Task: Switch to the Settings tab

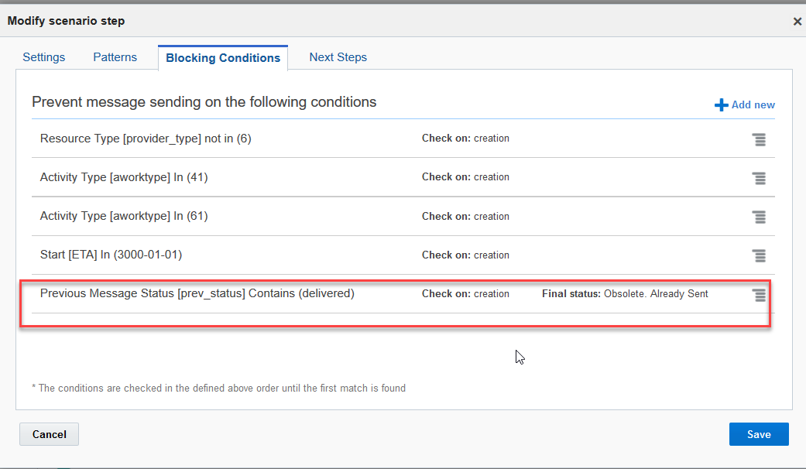Action: coord(43,57)
